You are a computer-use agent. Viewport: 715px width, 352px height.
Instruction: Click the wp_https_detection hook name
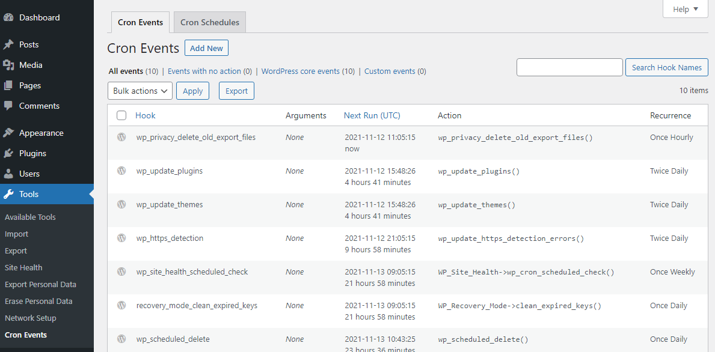coord(170,238)
